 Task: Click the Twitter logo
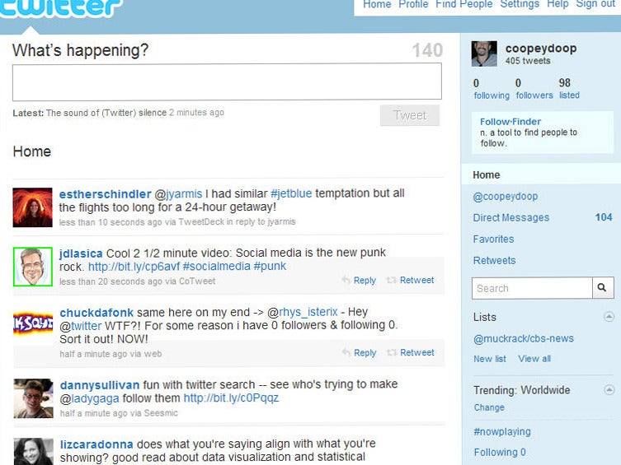coord(60,8)
